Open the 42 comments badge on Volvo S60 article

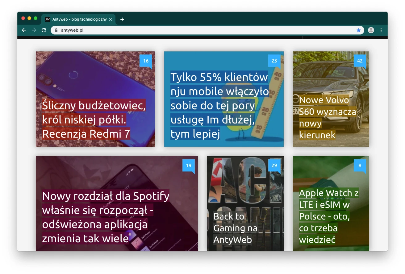point(360,61)
